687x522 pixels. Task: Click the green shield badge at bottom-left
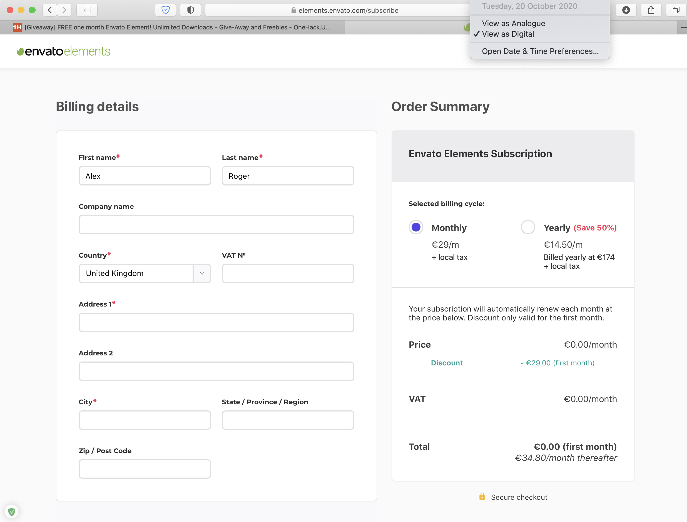(x=12, y=511)
